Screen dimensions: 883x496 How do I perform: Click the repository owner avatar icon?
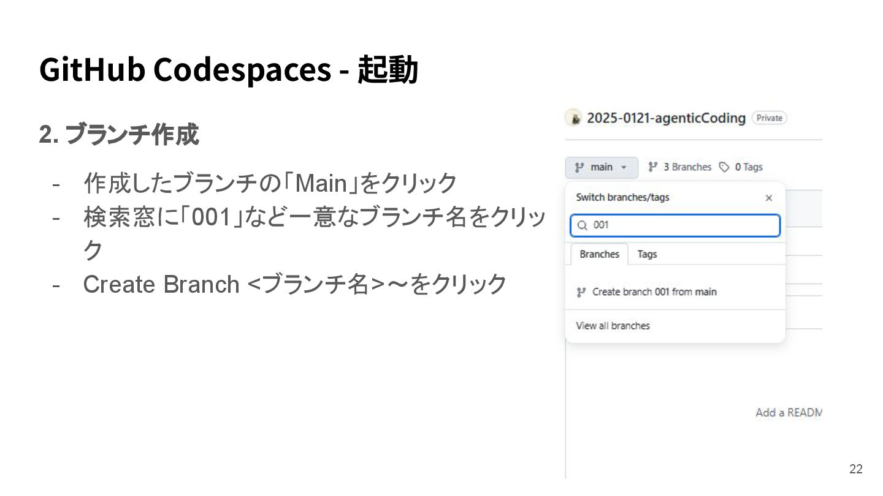[x=573, y=118]
